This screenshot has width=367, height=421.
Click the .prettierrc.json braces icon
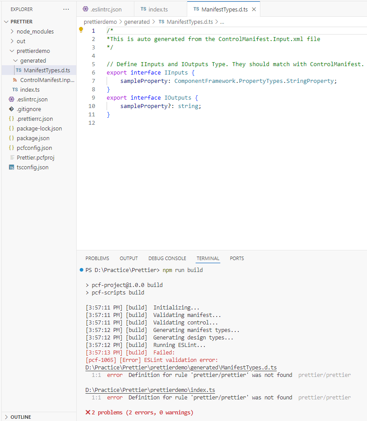11,119
